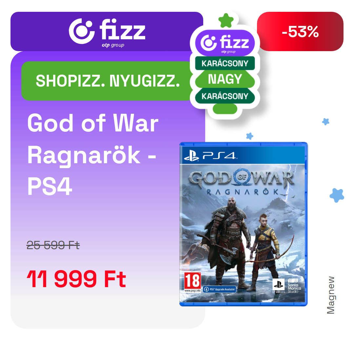Click the upper KARÁCSONY label on tree

(225, 63)
